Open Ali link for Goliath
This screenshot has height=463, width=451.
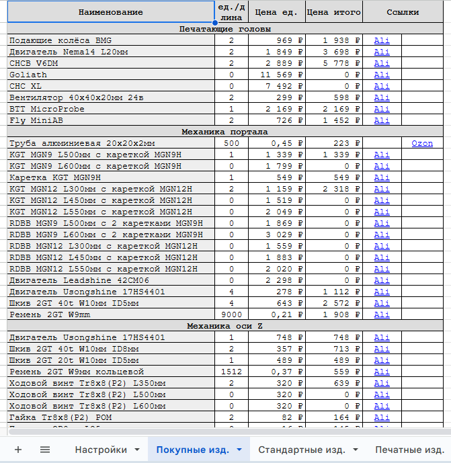point(382,75)
